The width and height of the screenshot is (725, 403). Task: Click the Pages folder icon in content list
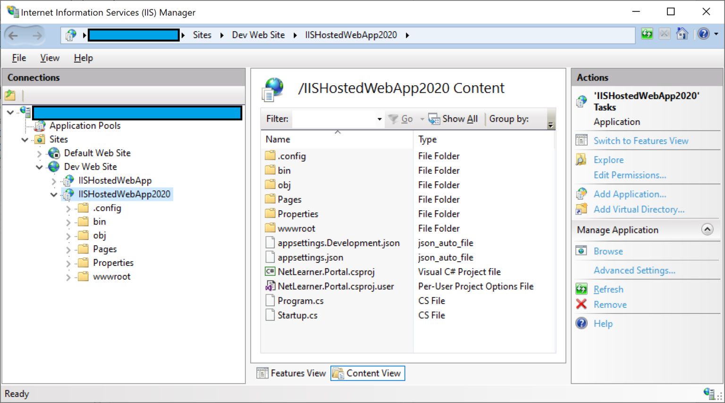pyautogui.click(x=270, y=199)
